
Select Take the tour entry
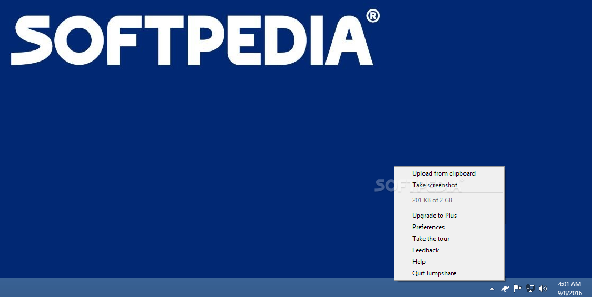click(x=449, y=239)
